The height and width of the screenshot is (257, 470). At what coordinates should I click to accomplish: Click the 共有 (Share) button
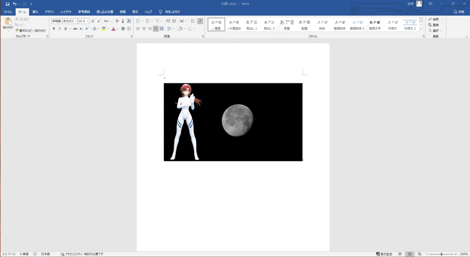tap(458, 12)
